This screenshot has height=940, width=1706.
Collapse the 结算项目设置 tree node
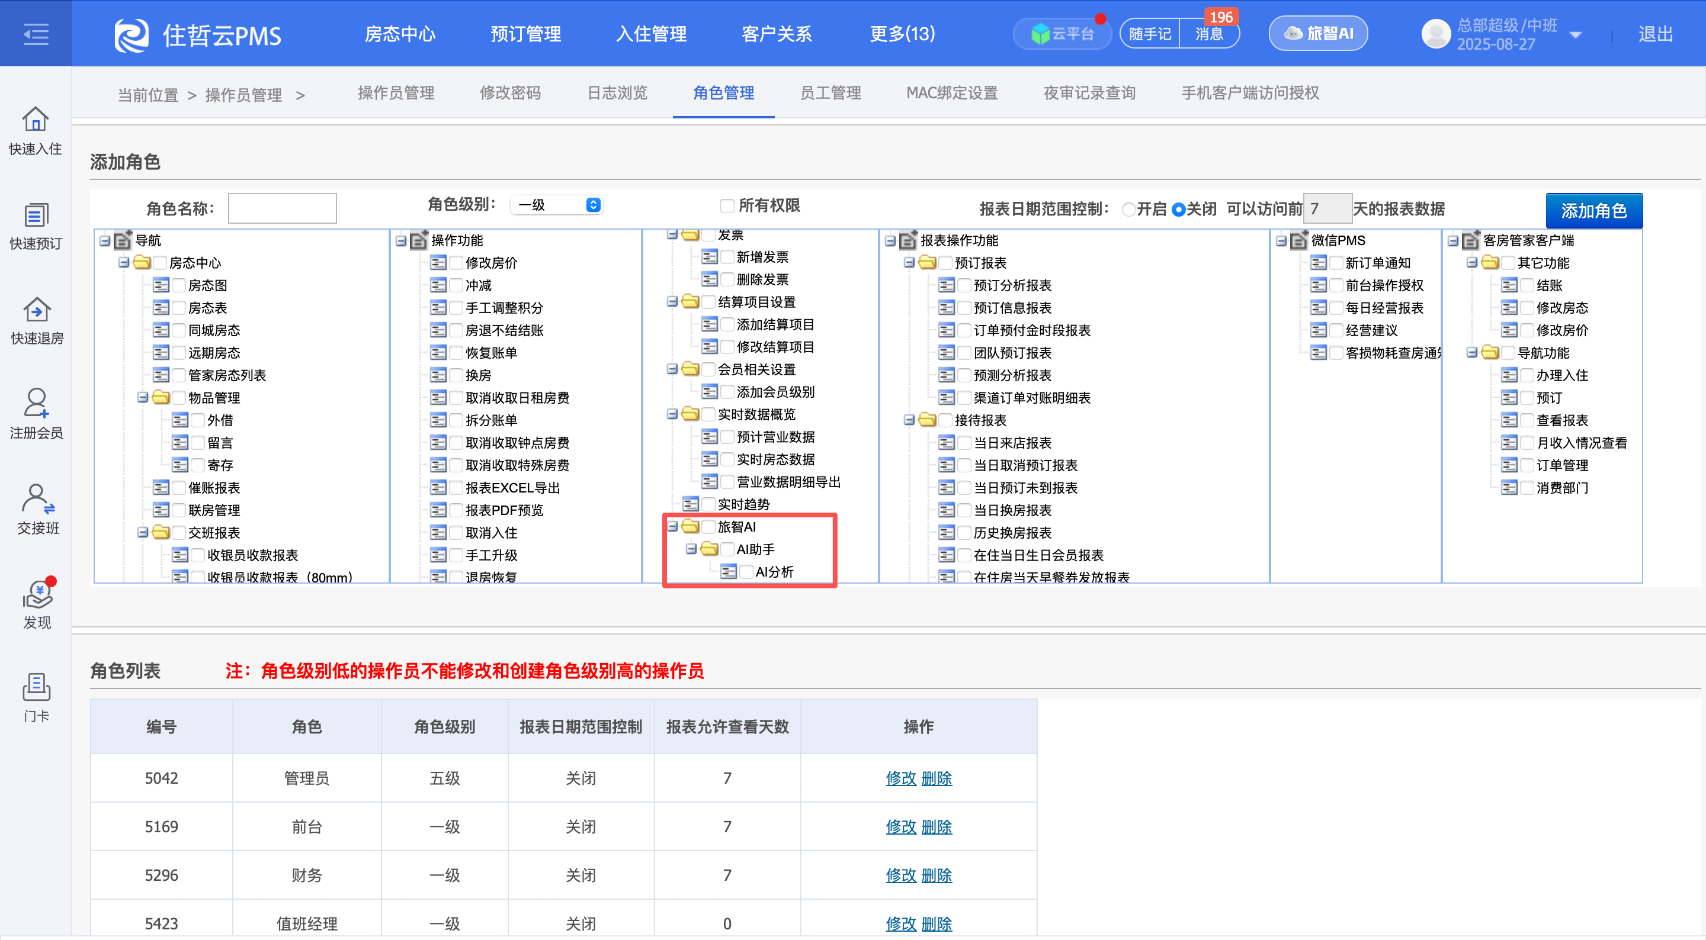point(672,302)
